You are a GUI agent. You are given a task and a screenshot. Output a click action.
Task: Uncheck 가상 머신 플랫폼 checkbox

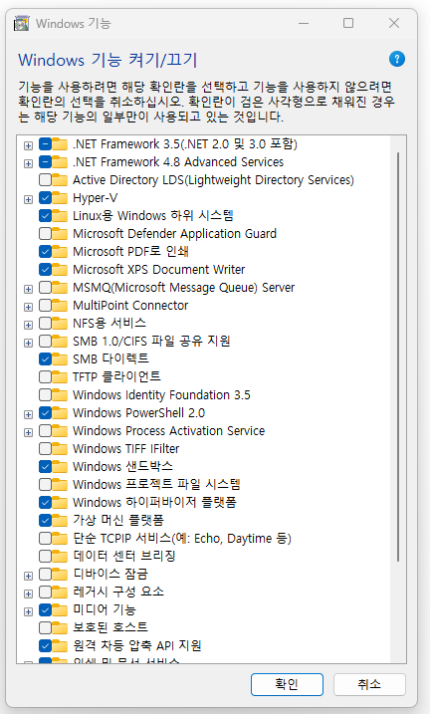click(45, 520)
